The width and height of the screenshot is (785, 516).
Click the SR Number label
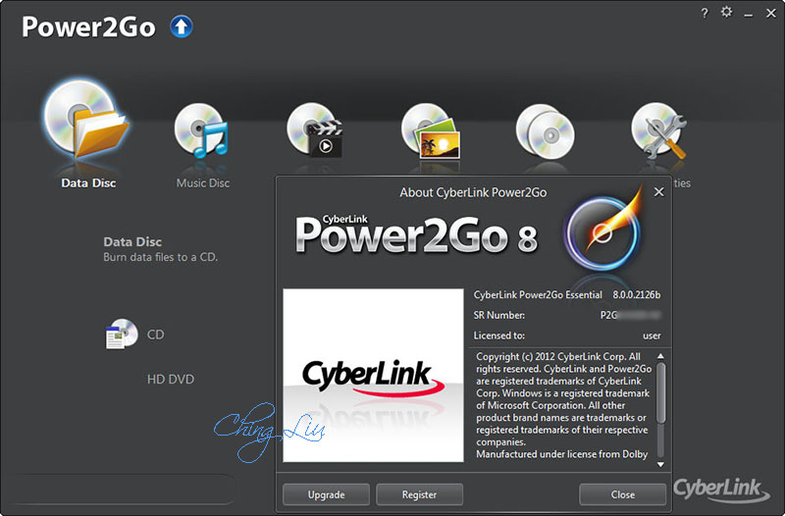coord(499,315)
